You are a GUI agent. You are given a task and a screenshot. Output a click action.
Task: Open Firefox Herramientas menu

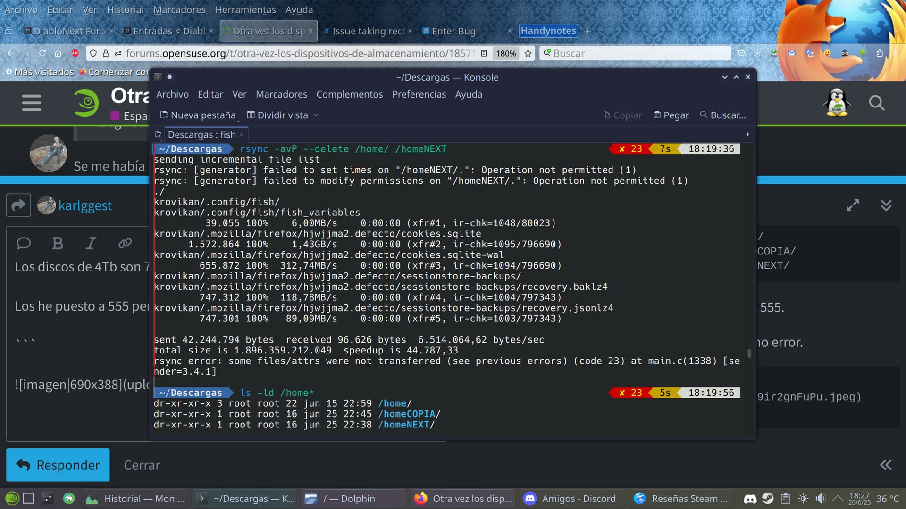245,9
